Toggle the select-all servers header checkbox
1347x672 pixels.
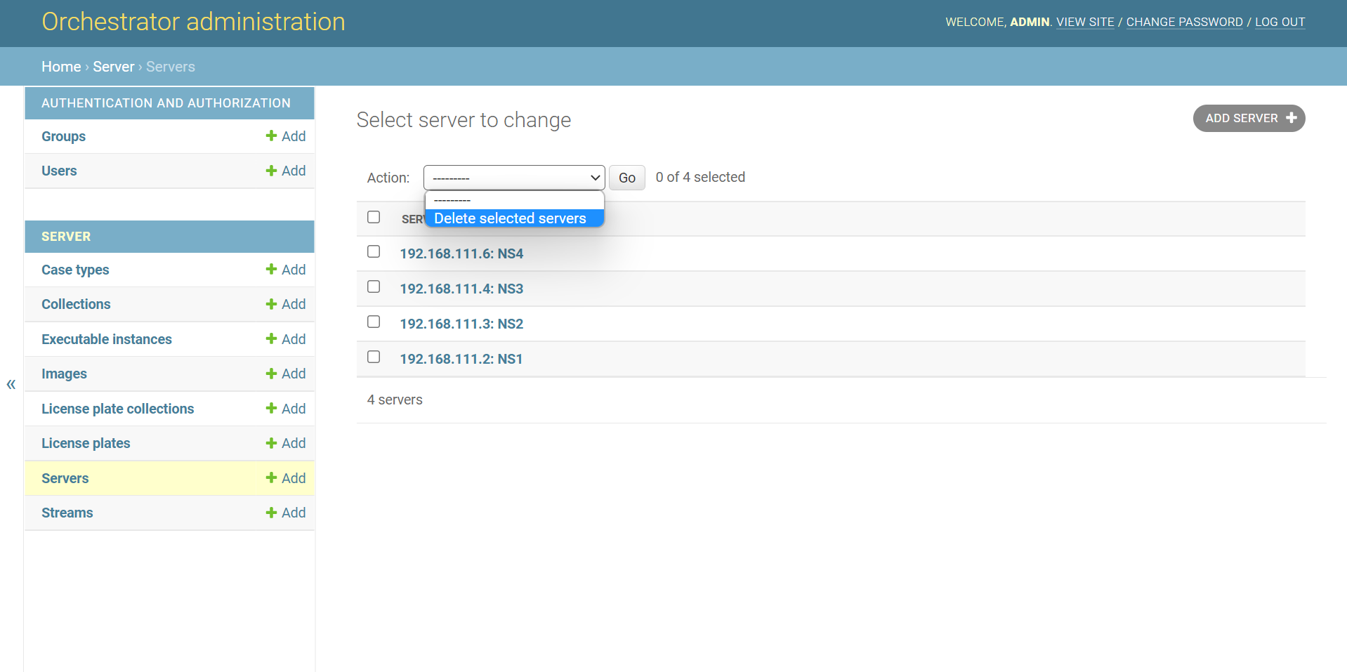point(374,218)
